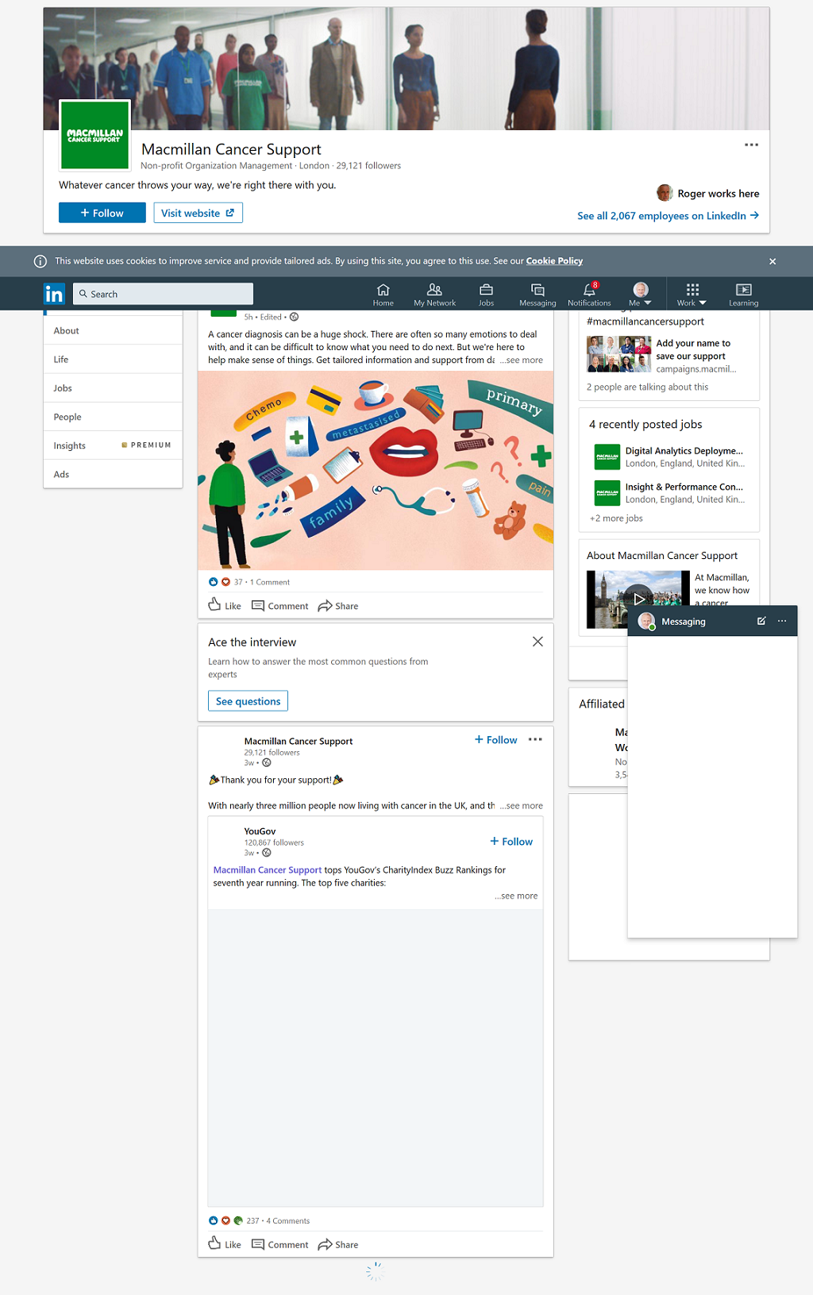The image size is (813, 1295).
Task: Select the Jobs sidebar tab
Action: click(113, 388)
